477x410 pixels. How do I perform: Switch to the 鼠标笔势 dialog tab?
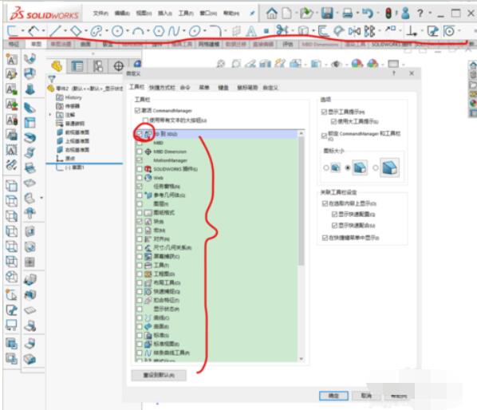[247, 88]
